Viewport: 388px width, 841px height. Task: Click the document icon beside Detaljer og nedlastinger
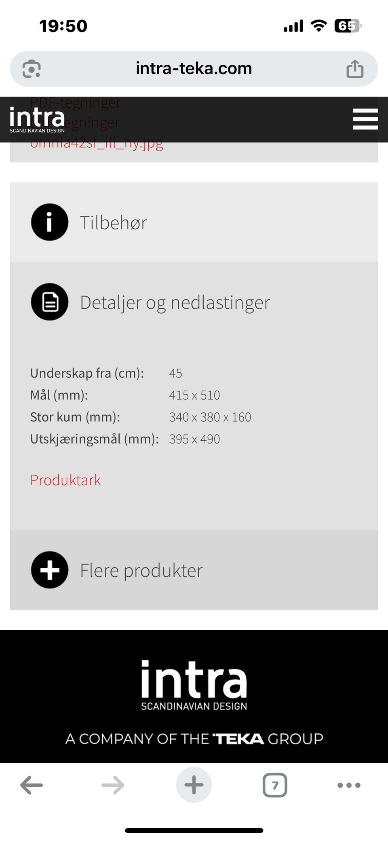point(49,302)
